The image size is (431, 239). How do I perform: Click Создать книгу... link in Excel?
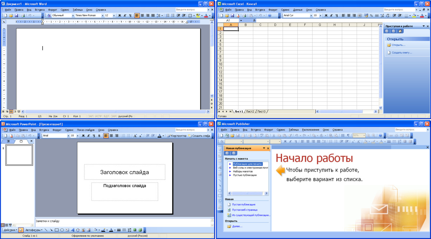coord(402,52)
